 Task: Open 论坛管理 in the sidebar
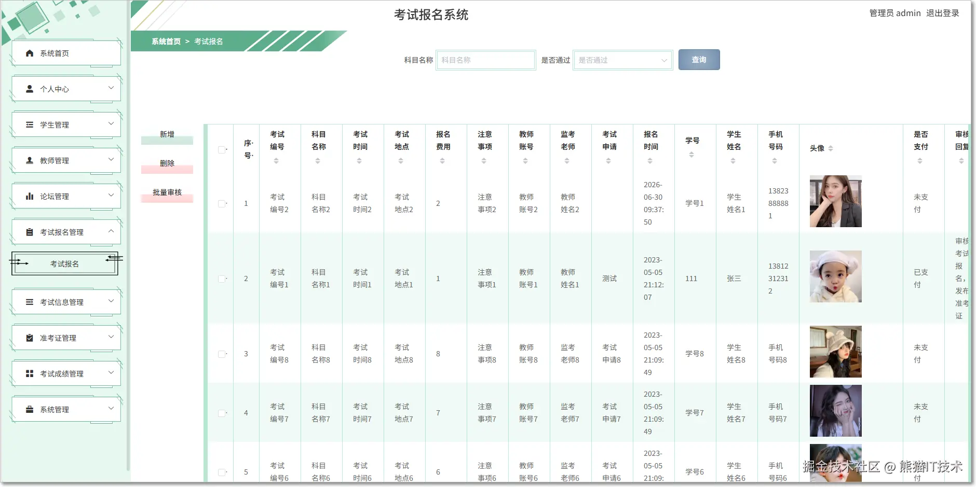[x=66, y=196]
